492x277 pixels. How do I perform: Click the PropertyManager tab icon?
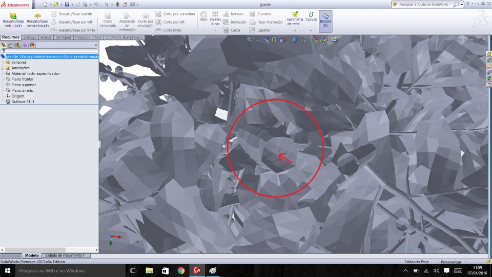pyautogui.click(x=10, y=45)
